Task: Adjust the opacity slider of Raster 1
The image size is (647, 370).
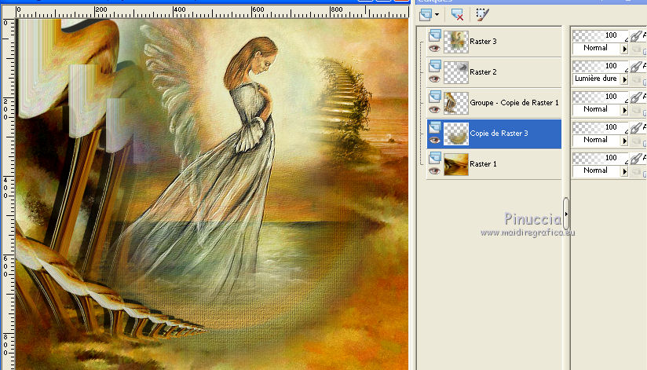Action: (601, 158)
